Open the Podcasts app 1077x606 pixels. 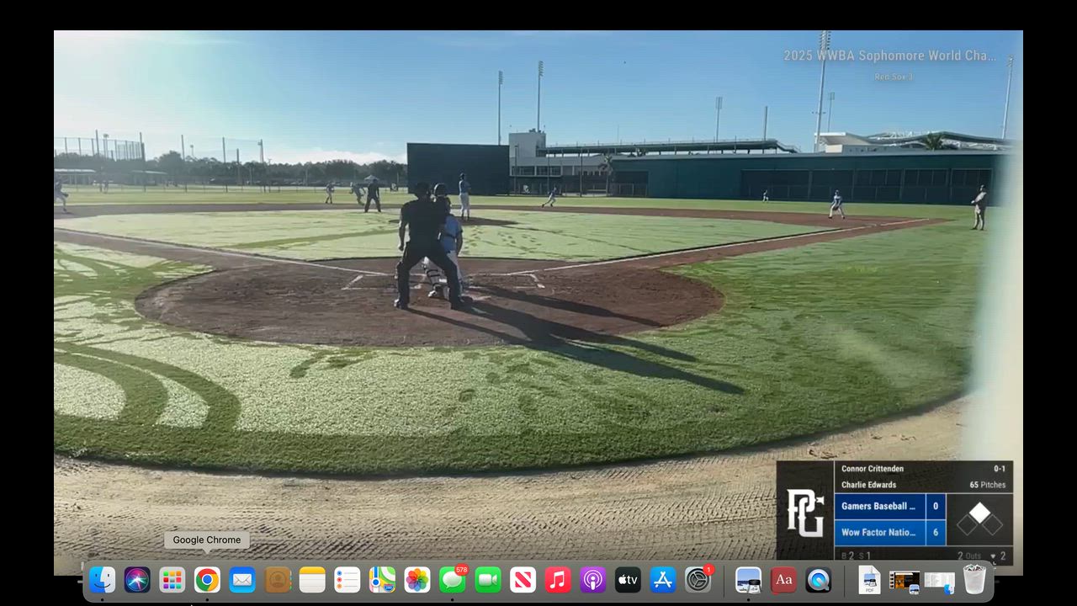[592, 580]
